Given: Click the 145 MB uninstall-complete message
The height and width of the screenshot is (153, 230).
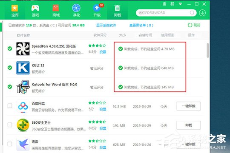Looking at the screenshot, I should click(x=146, y=87).
